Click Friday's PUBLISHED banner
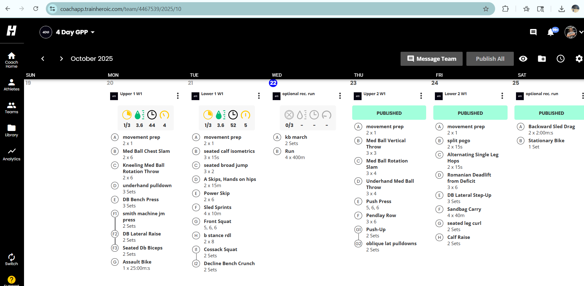 point(470,113)
